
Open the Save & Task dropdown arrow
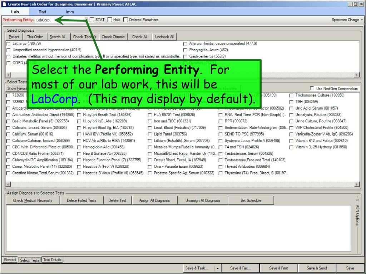218,268
